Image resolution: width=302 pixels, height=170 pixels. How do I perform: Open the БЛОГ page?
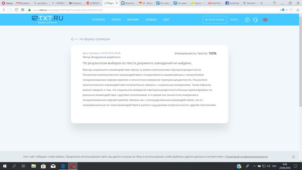166,20
